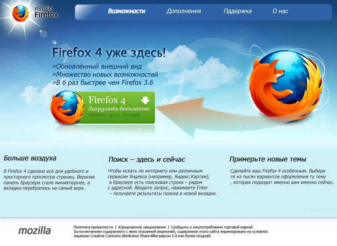The height and width of the screenshot is (246, 337).
Task: Click Сообщить о злоупотреблении торговой маркой link
Action: (x=212, y=227)
